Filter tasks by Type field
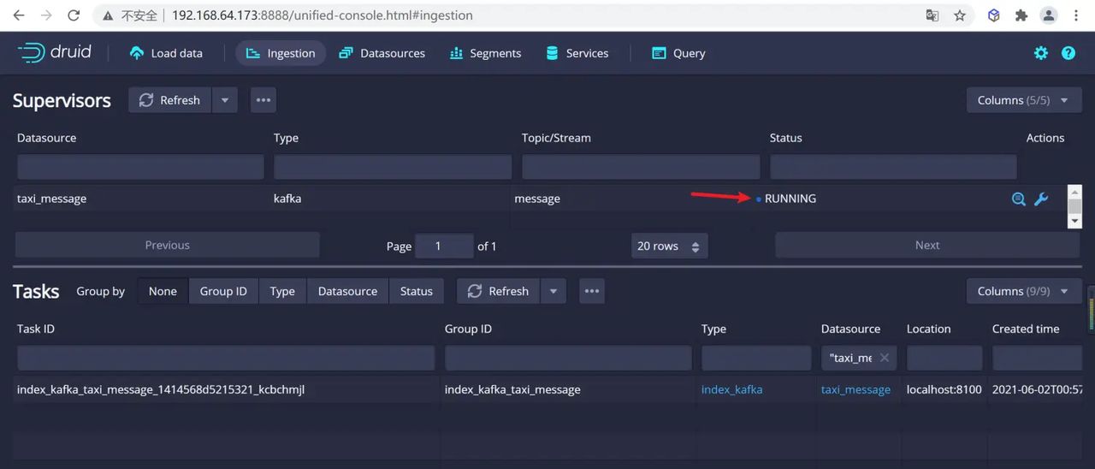Screen dimensions: 1095x469 click(x=756, y=358)
